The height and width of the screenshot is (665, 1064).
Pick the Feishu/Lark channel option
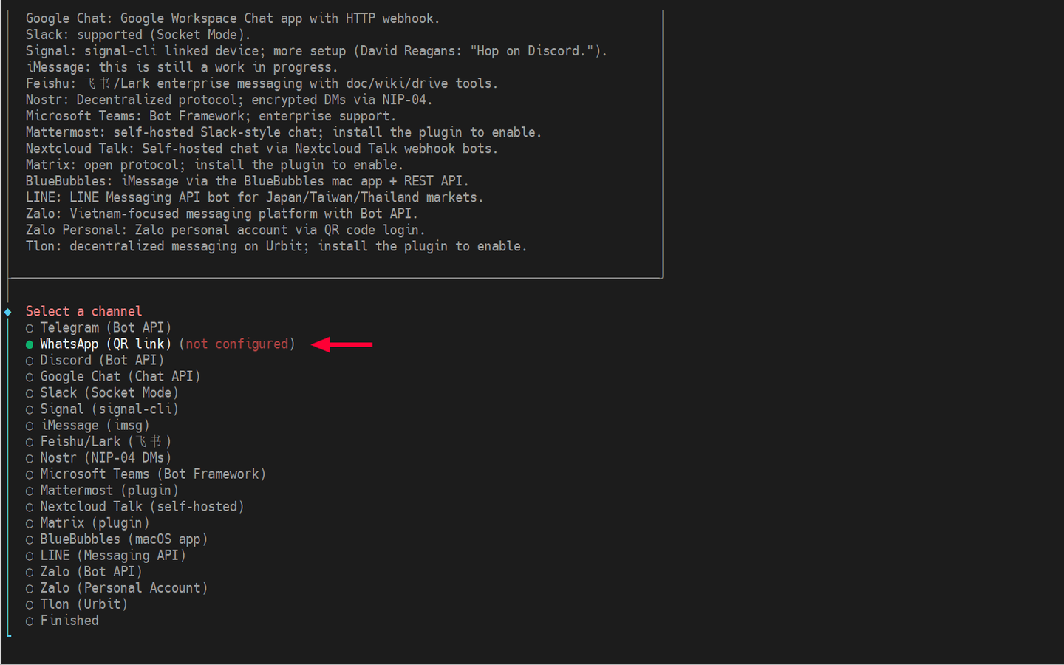[105, 441]
